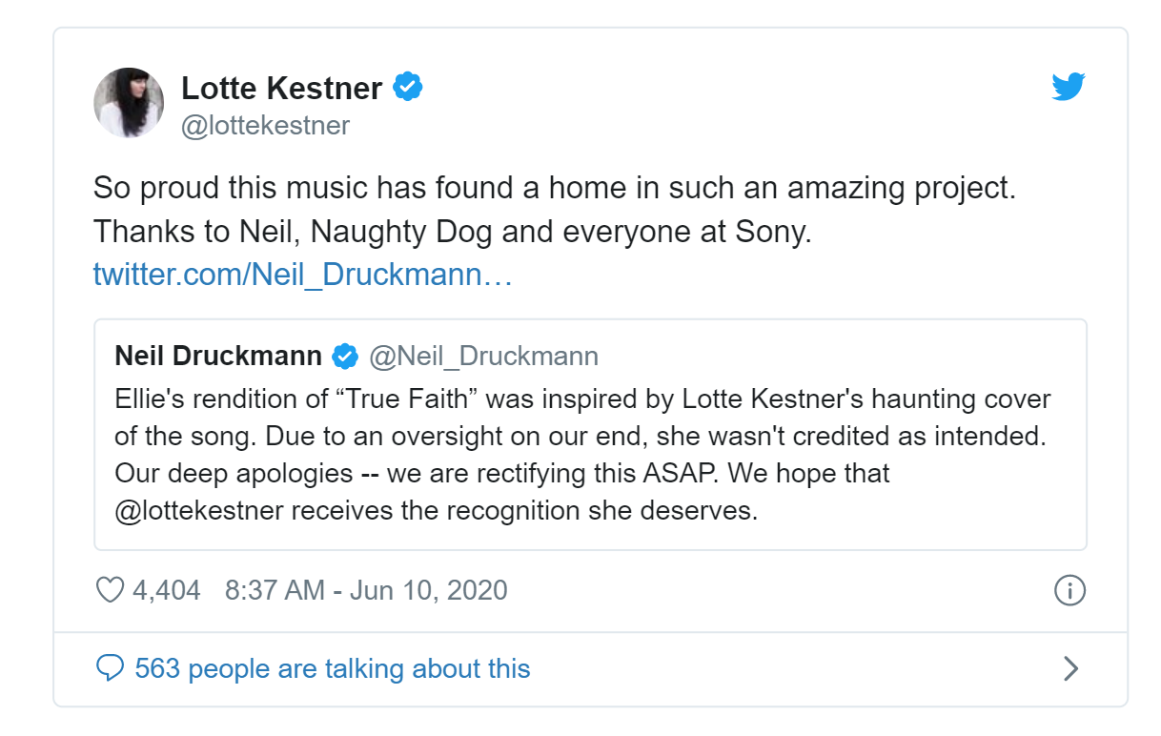Open "563 people are talking about this"
The image size is (1161, 736).
pyautogui.click(x=333, y=668)
